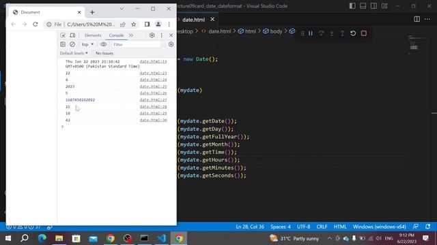Open source link date.html:25

[x=153, y=86]
